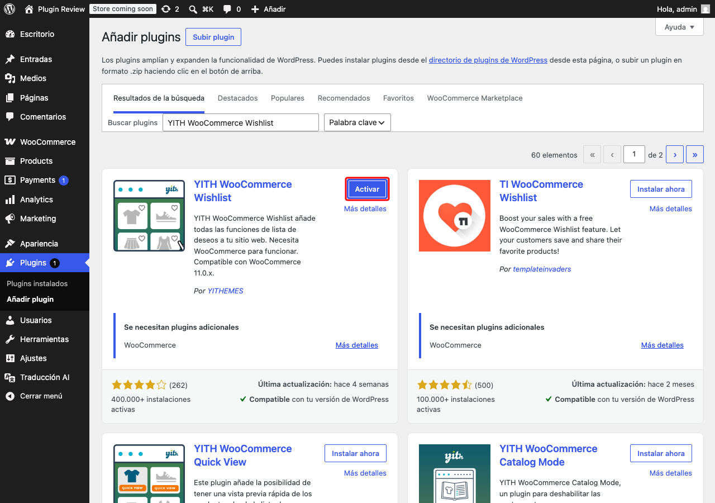This screenshot has height=503, width=715.
Task: Switch to the WooCommerce Marketplace tab
Action: click(x=475, y=98)
